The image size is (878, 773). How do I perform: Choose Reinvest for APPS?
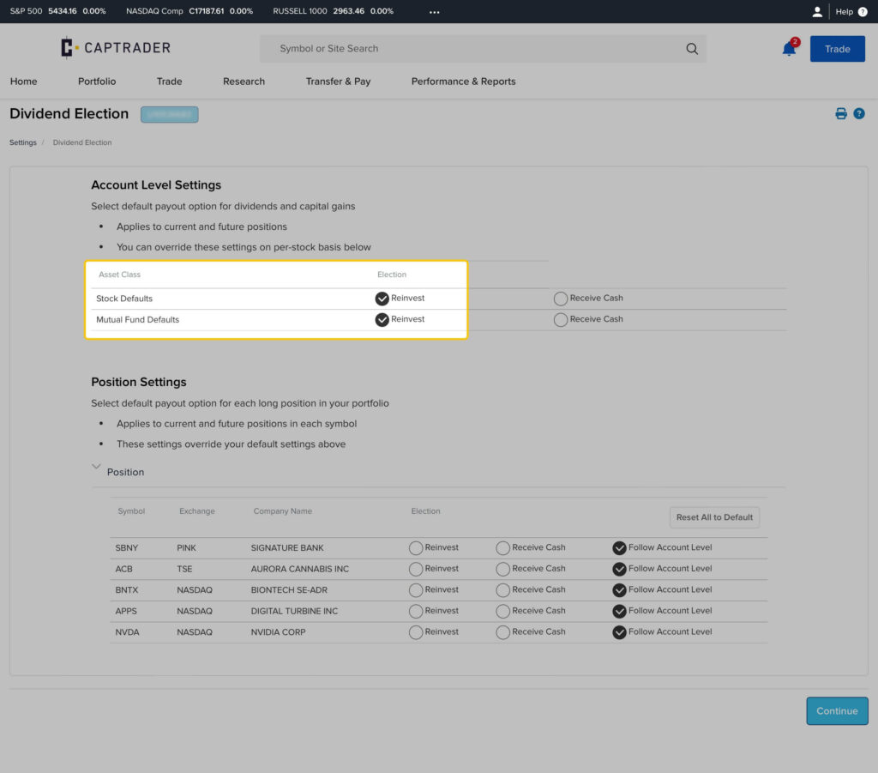[416, 611]
